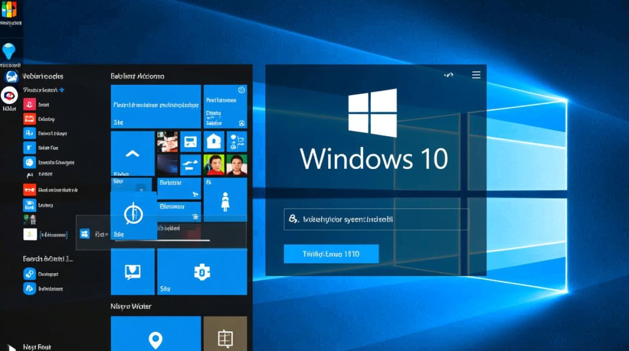Open the small tile with arrow bars icon
This screenshot has height=351, width=629.
click(190, 165)
